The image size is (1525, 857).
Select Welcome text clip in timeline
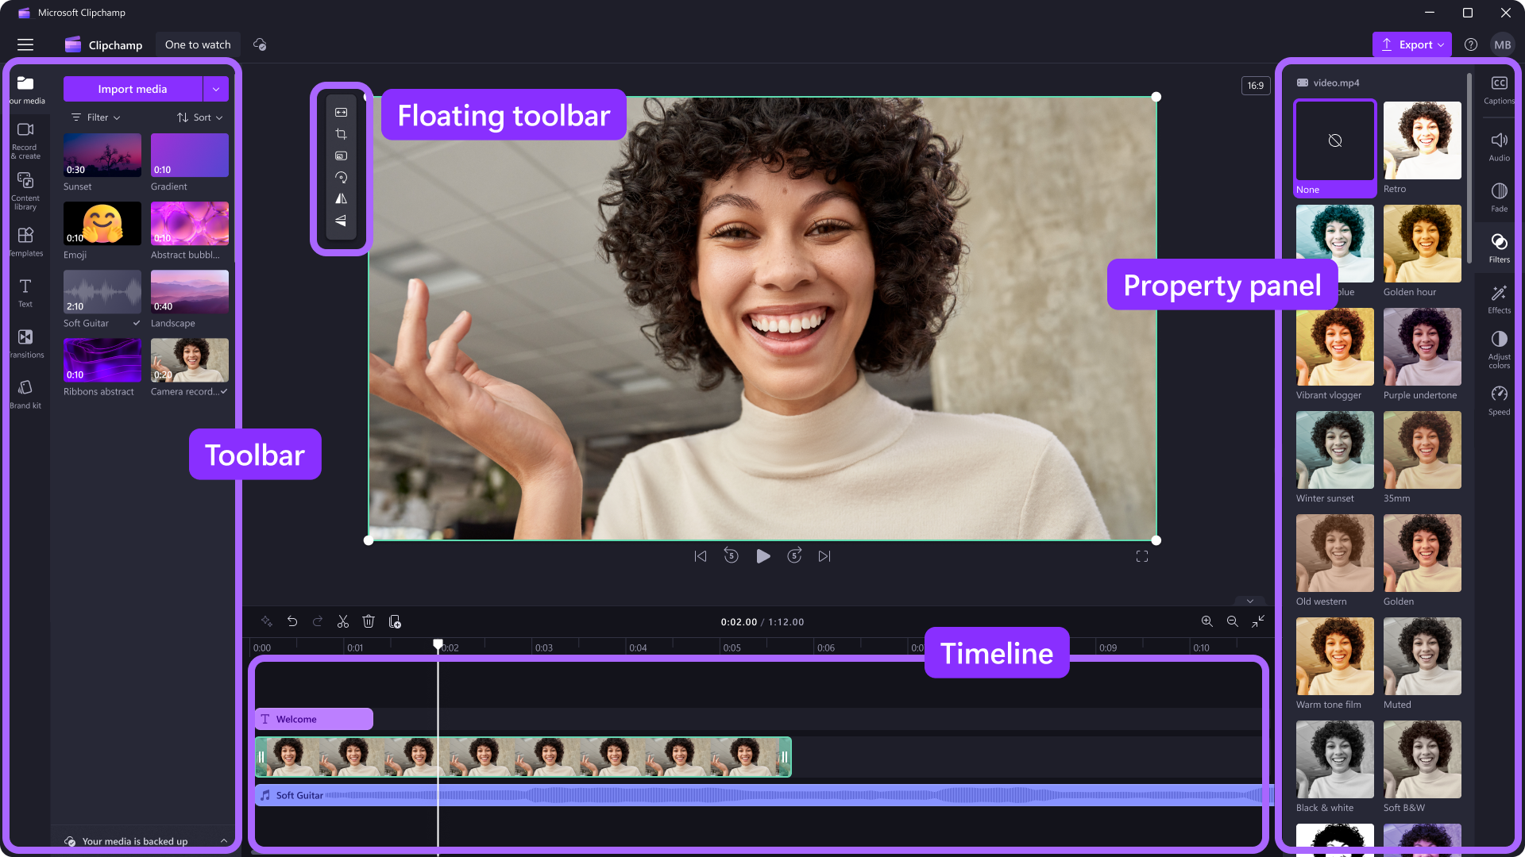pos(313,719)
